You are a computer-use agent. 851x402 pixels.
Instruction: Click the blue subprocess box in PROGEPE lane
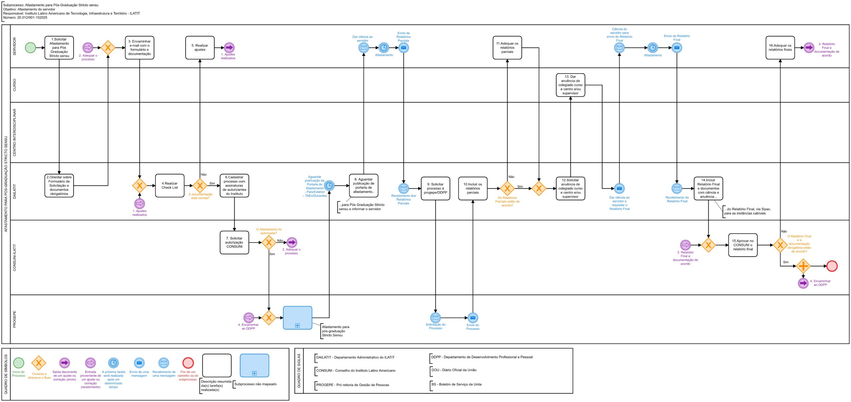(297, 318)
